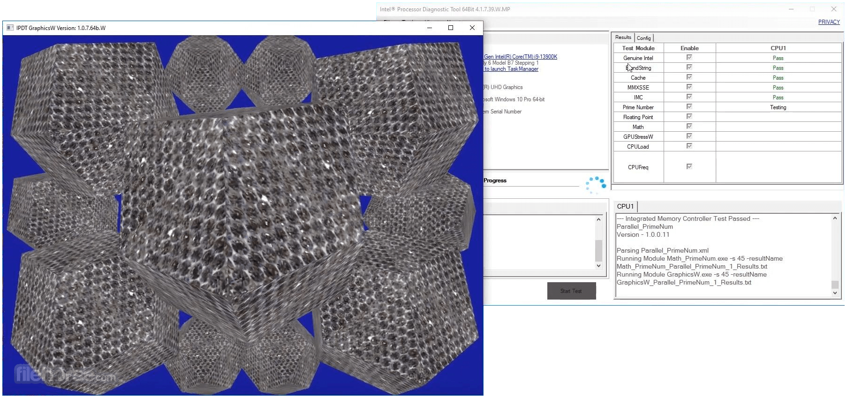This screenshot has height=398, width=847.
Task: Click the 'Version - 1.0.0.11' log line
Action: (643, 234)
